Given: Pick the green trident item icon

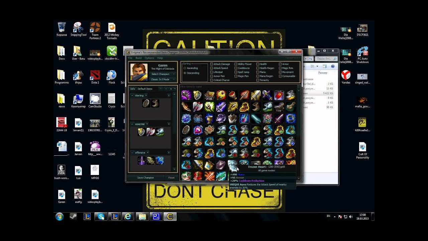Looking at the screenshot, I should click(209, 107).
